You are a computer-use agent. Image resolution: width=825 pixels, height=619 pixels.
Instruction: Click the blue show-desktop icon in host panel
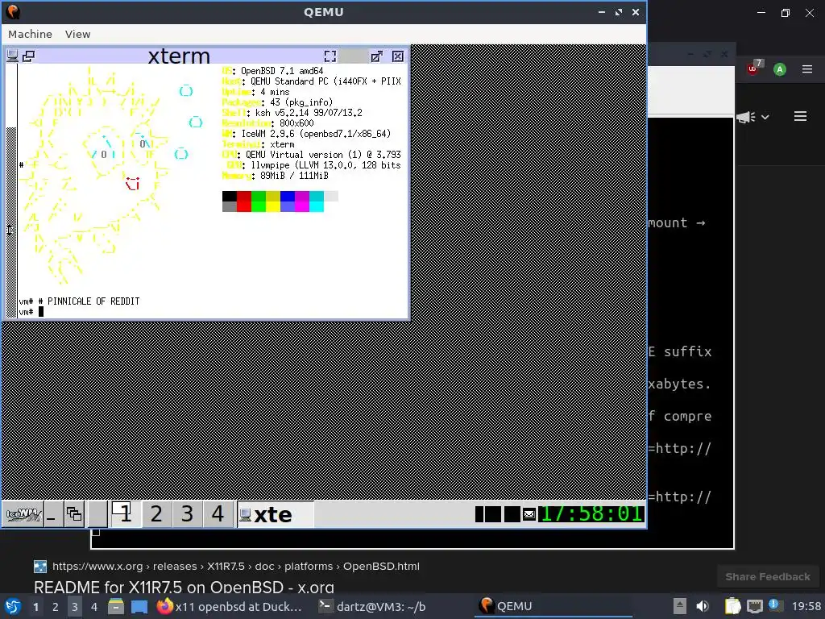point(139,606)
